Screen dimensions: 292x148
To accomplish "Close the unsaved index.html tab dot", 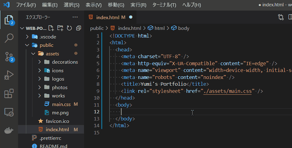I will [131, 17].
